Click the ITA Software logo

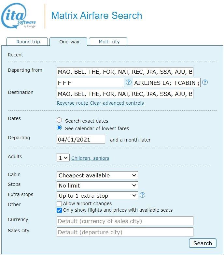coord(18,16)
